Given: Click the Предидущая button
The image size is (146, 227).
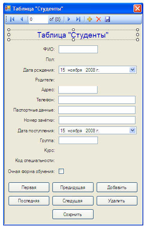Looking at the screenshot, I should 73,187.
